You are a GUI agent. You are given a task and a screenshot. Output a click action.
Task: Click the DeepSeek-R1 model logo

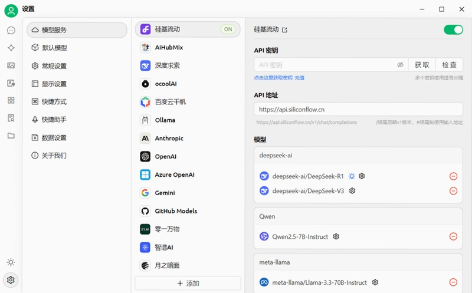tap(264, 176)
